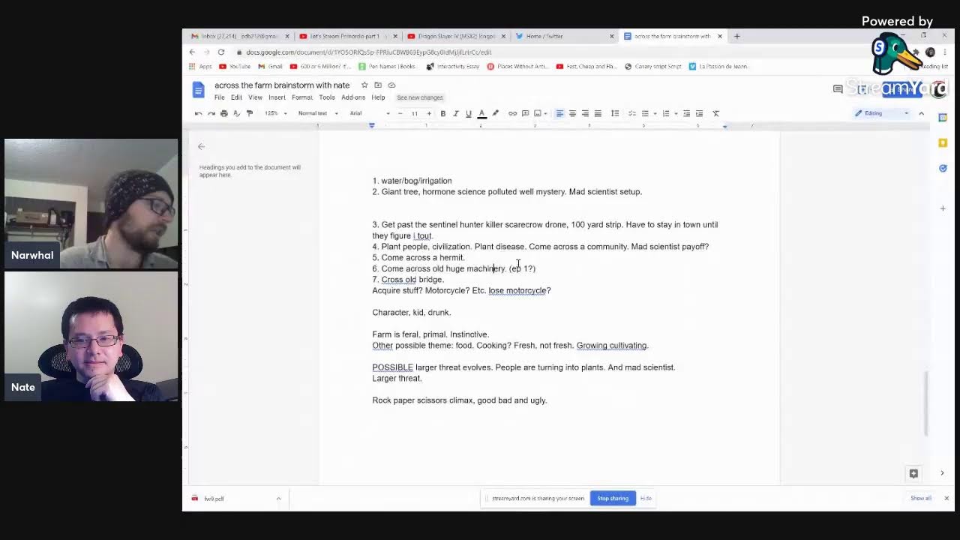Close the document outline with back arrow
This screenshot has height=540, width=960.
click(201, 147)
